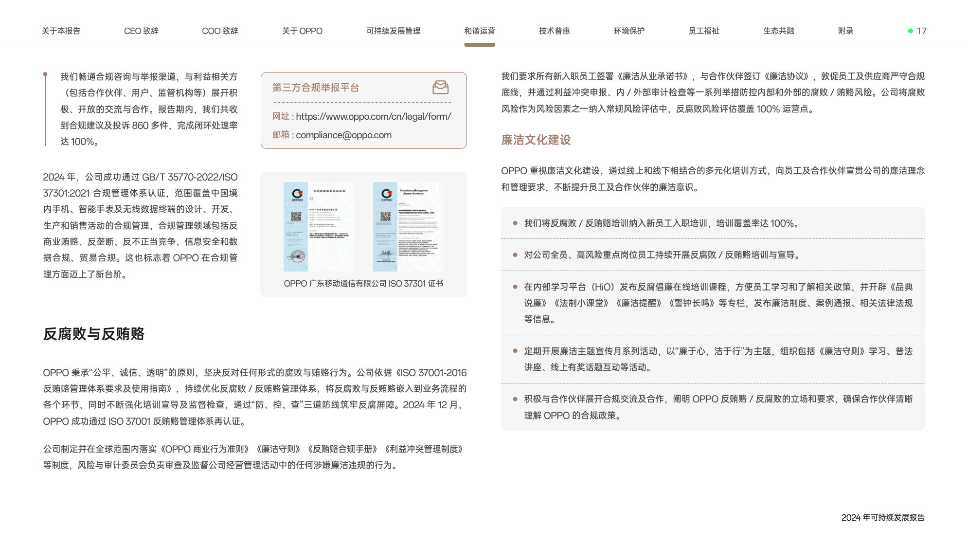Open the 附录 tab

point(846,31)
